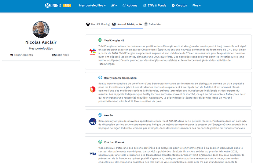Click the Cryptos coin icon
Screen dimensions: 253x163
173,5
